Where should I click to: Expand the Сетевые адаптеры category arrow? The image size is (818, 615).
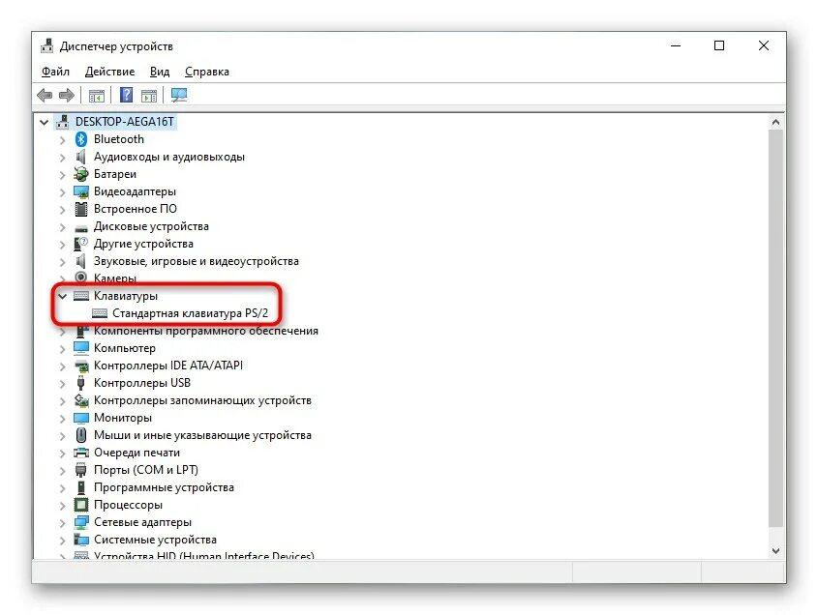[63, 523]
